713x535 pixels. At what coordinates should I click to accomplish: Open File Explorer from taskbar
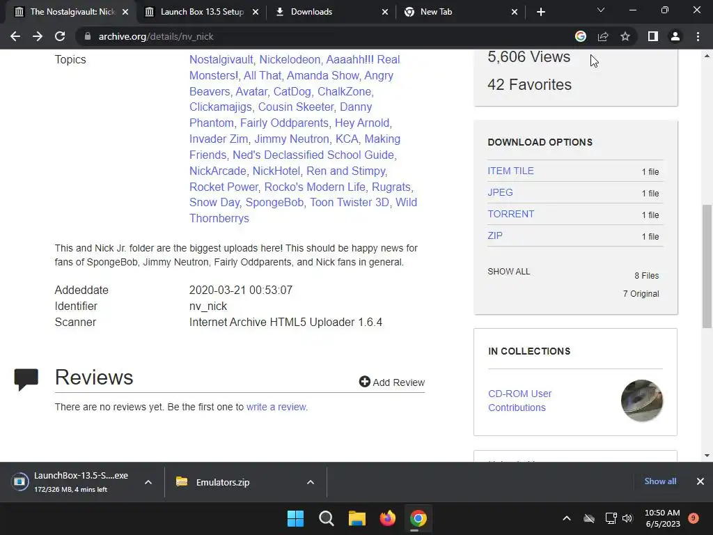pos(357,518)
